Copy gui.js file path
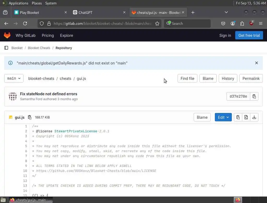Viewport: 267px width, 203px height. 30,117
